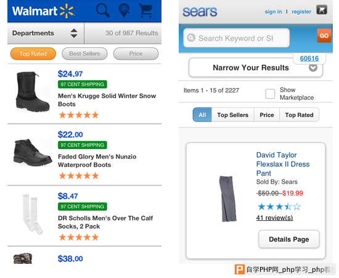
Task: Click the Walmart spark logo
Action: click(x=67, y=11)
